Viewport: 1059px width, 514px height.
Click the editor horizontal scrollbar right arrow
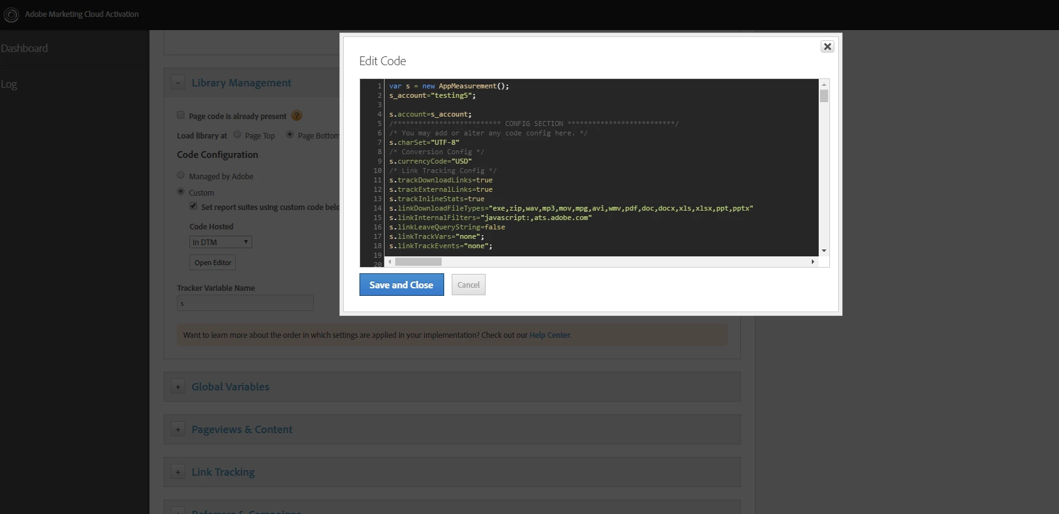click(813, 261)
